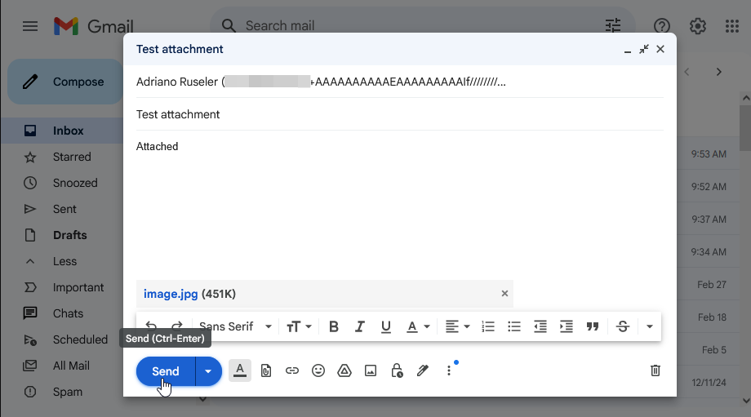Toggle formatting options icon

pos(240,370)
